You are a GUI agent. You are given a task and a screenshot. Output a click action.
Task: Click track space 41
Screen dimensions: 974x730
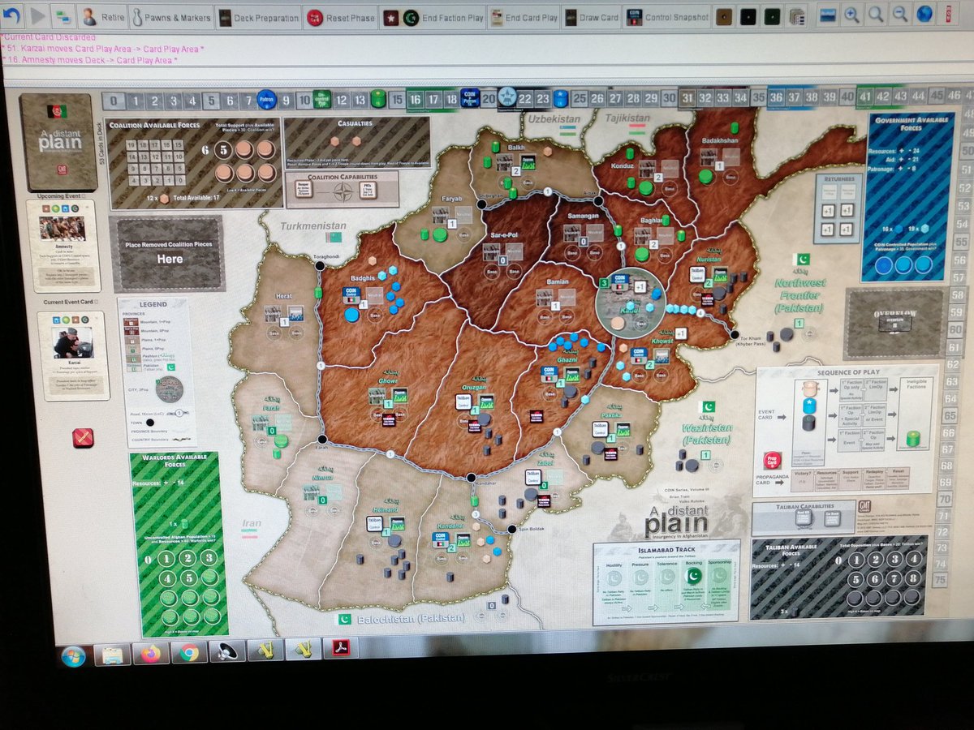(866, 97)
